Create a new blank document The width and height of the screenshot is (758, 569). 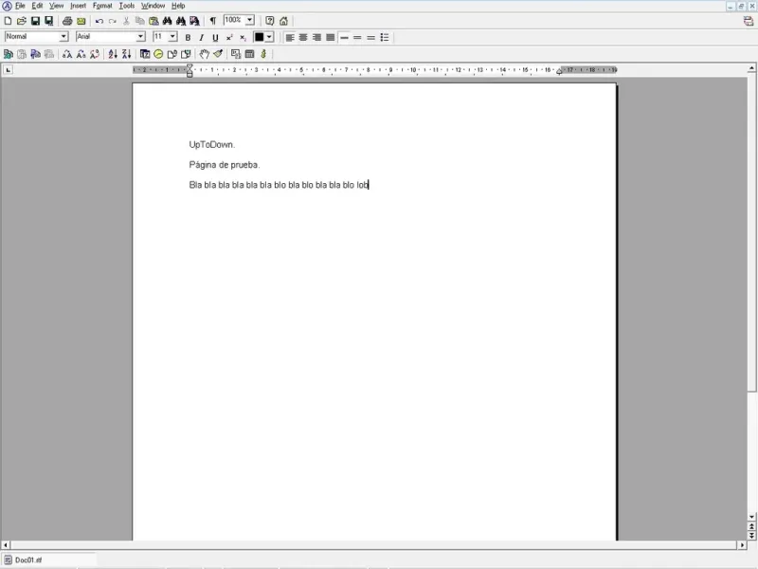pos(8,21)
